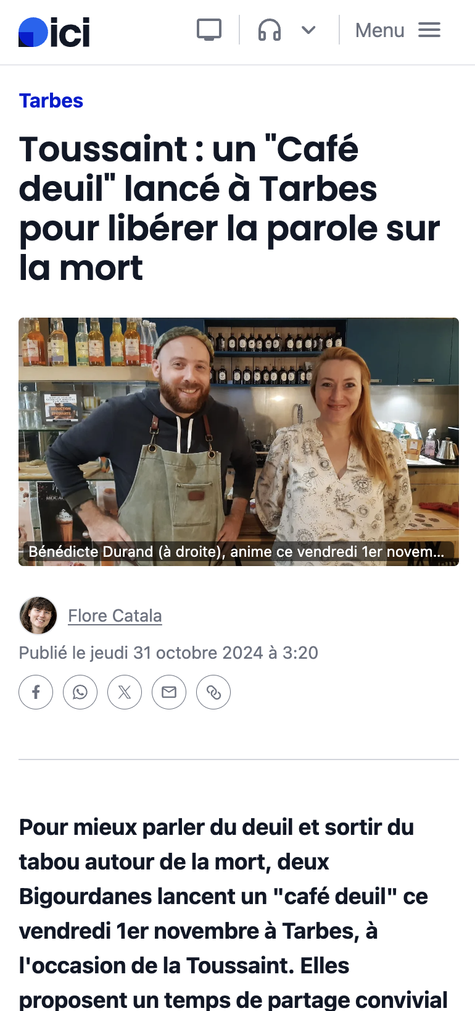Open the article photo of two people
475x1011 pixels.
(x=239, y=442)
